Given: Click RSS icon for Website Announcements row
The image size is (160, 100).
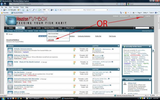Looking at the screenshot, I should [x=74, y=49].
